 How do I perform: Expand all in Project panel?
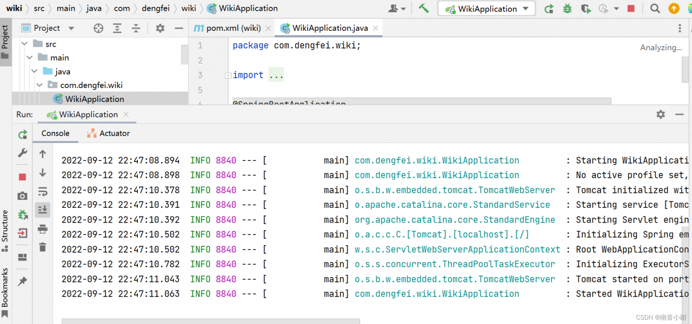pyautogui.click(x=117, y=28)
